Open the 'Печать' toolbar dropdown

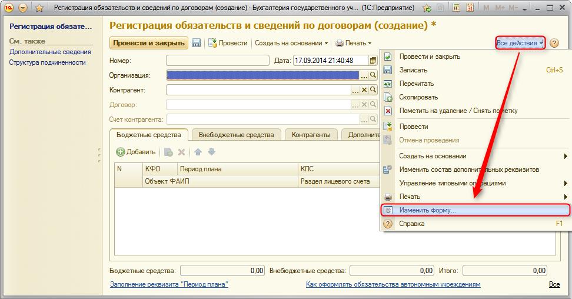pos(354,43)
